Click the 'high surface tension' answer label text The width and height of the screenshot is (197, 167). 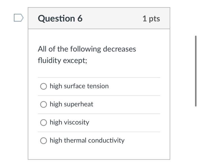(x=79, y=86)
